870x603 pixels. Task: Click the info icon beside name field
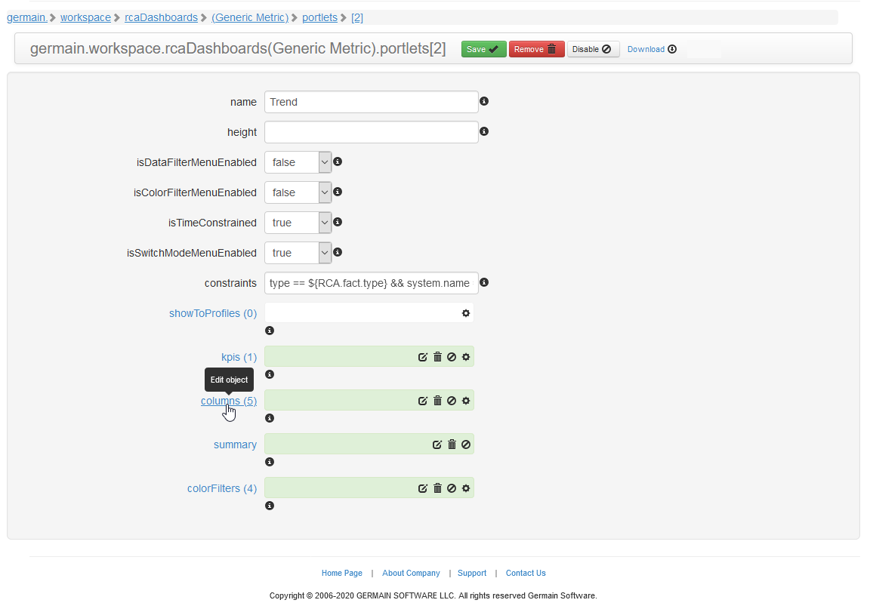(484, 101)
